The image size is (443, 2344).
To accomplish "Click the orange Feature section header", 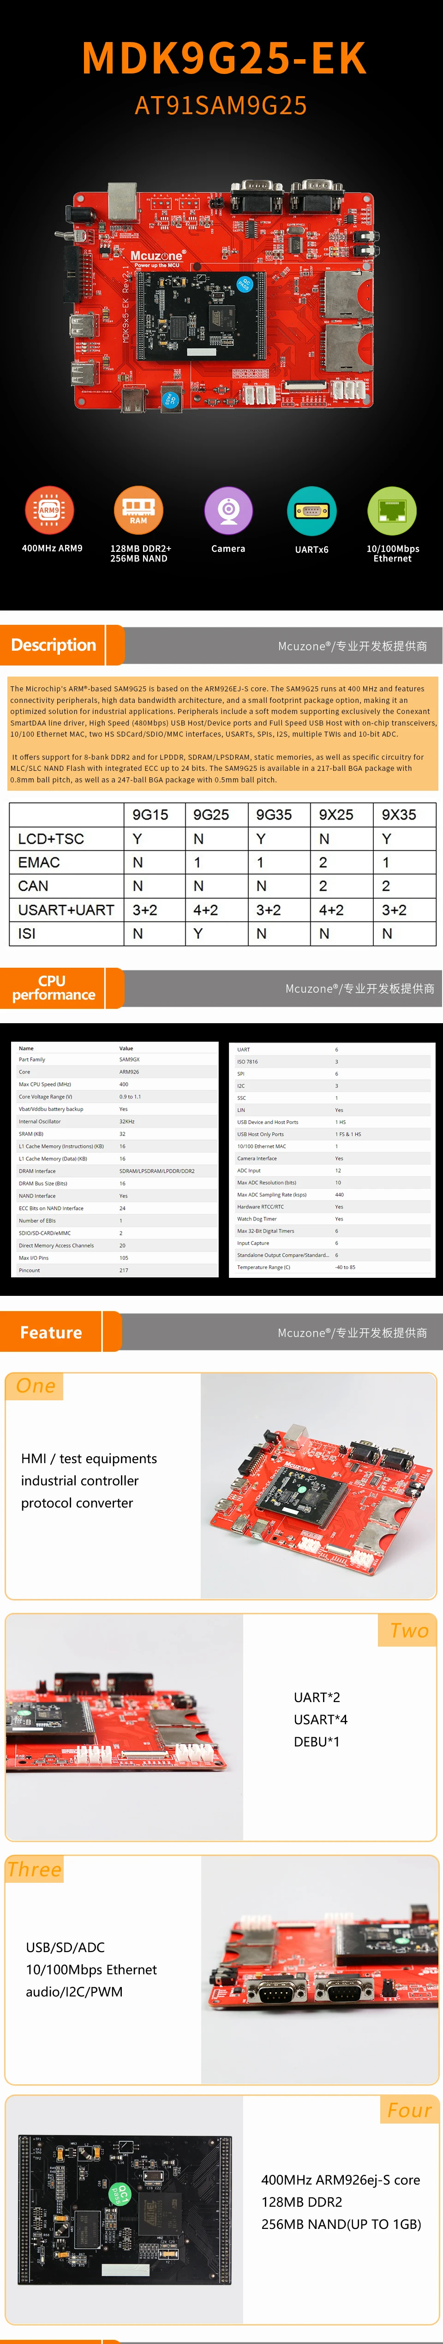I will pyautogui.click(x=52, y=1332).
